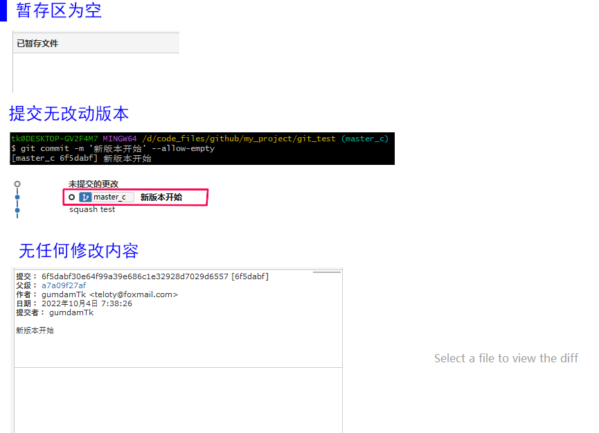The image size is (599, 433).
Task: Click the uncommitted changes graph node
Action: tap(17, 184)
